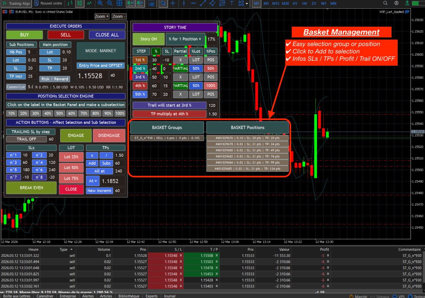Click the Zoom + button

coord(102,16)
